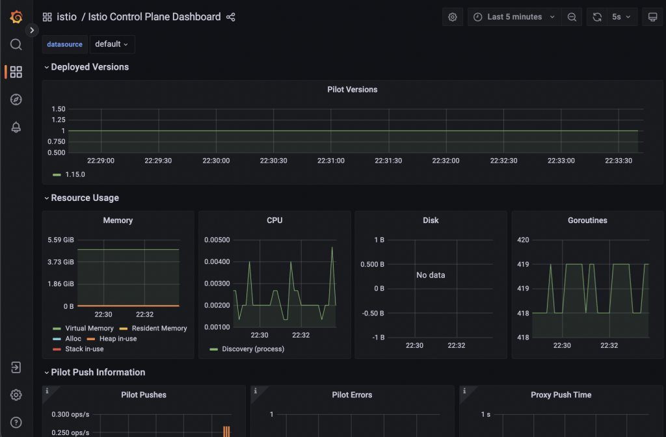Toggle Heap in-use series in legend
This screenshot has height=437, width=666.
click(118, 338)
